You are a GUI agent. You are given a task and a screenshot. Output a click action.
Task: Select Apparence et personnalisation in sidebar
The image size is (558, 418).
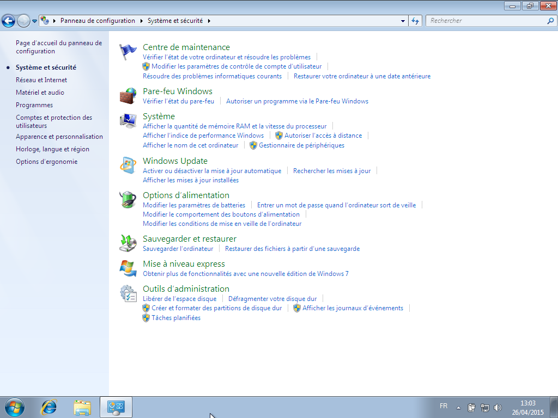[x=59, y=137]
